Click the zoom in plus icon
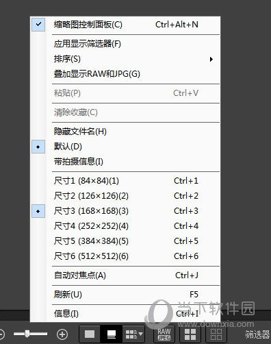Image resolution: width=271 pixels, height=344 pixels. point(62,334)
